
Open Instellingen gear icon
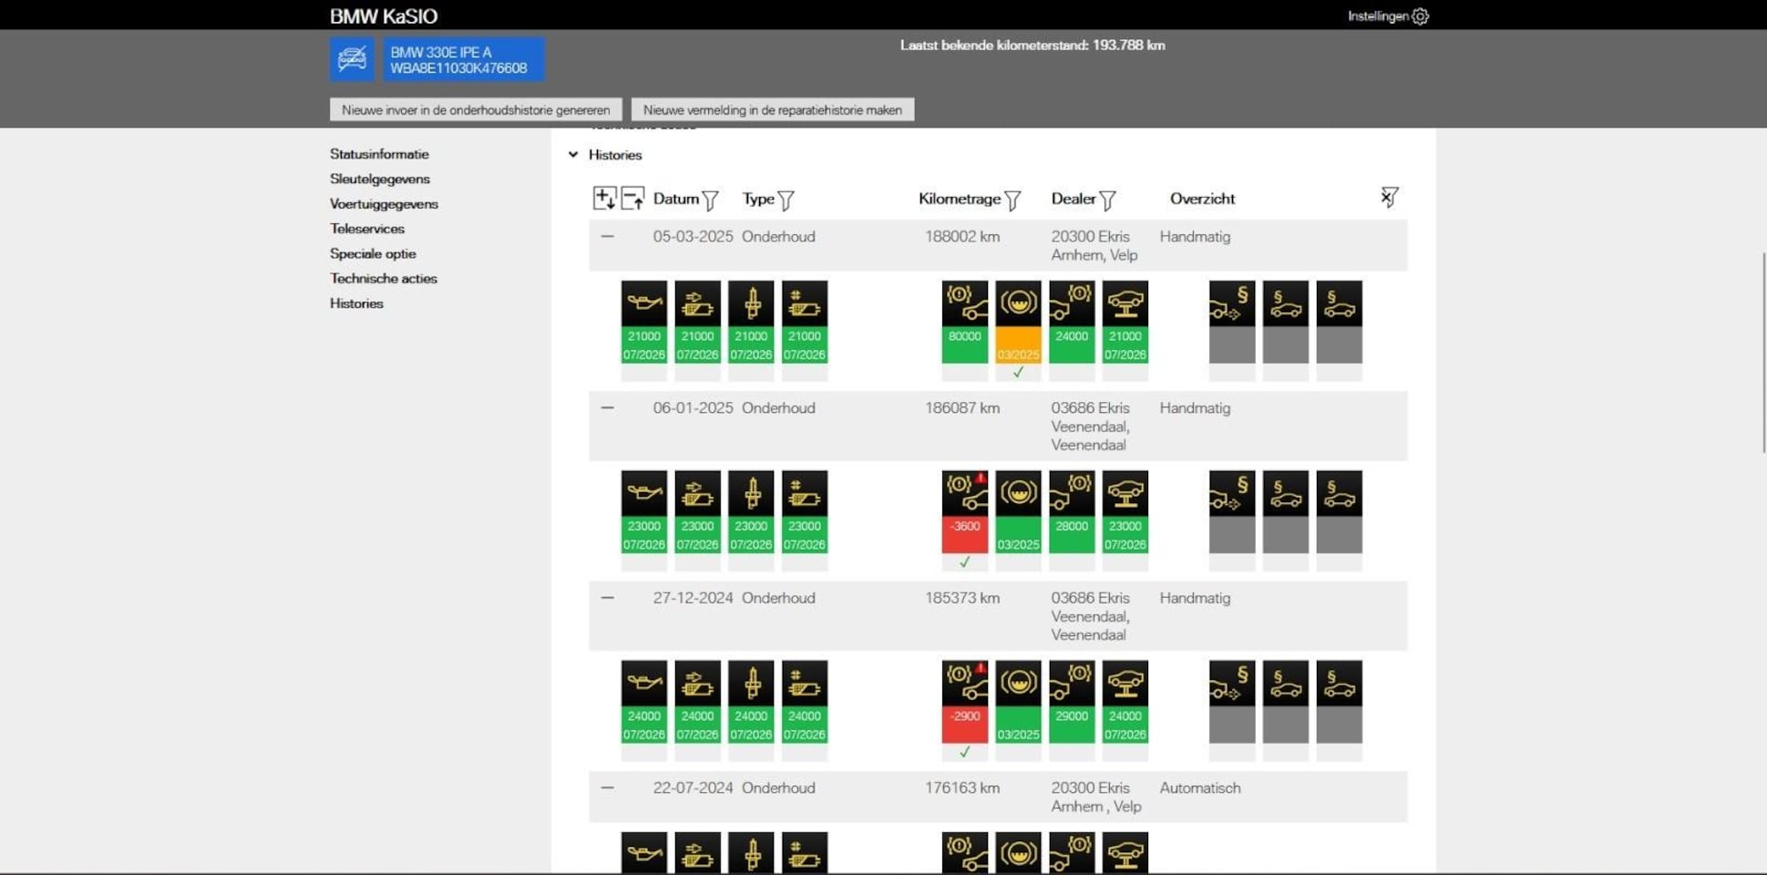click(x=1420, y=16)
